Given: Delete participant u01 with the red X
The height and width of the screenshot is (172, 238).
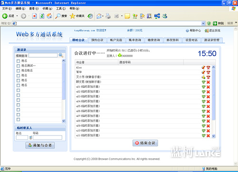Looking at the screenshot, I should pyautogui.click(x=208, y=87).
